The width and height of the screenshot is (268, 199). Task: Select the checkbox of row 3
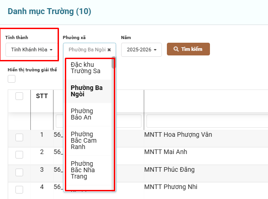tap(19, 172)
